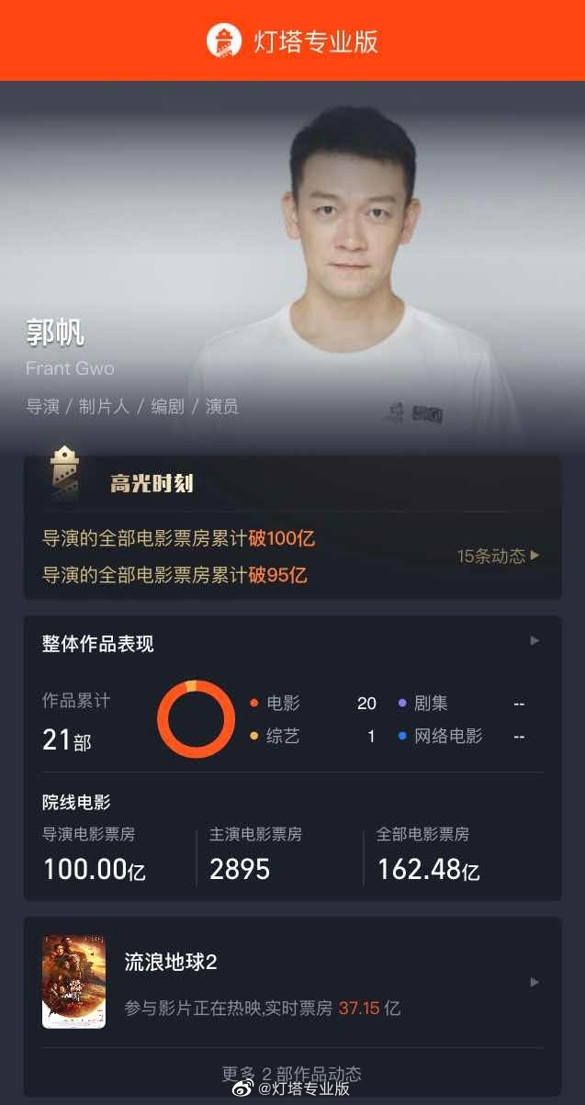
Task: Open the 流浪地球2 poster thumbnail
Action: click(x=73, y=982)
